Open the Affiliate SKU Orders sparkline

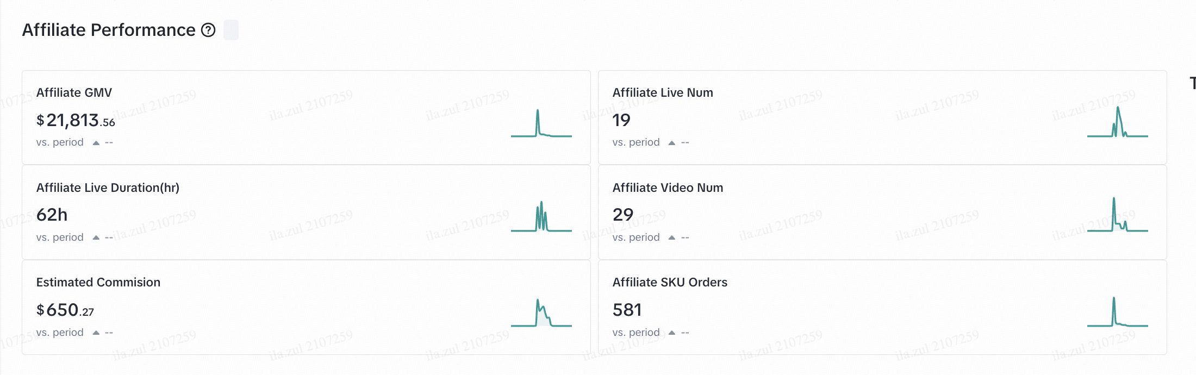pyautogui.click(x=1117, y=312)
